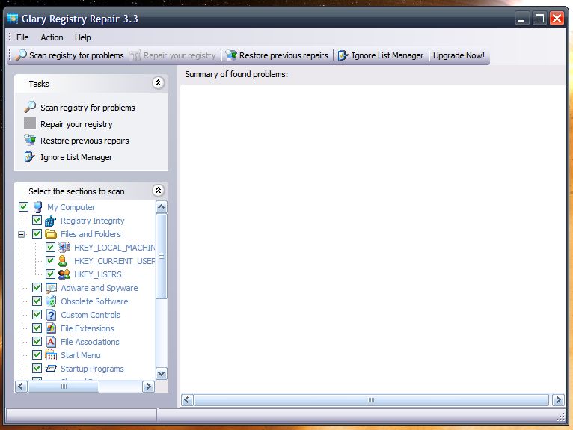The height and width of the screenshot is (430, 573).
Task: Click Ignore List Manager toolbar label
Action: 387,55
